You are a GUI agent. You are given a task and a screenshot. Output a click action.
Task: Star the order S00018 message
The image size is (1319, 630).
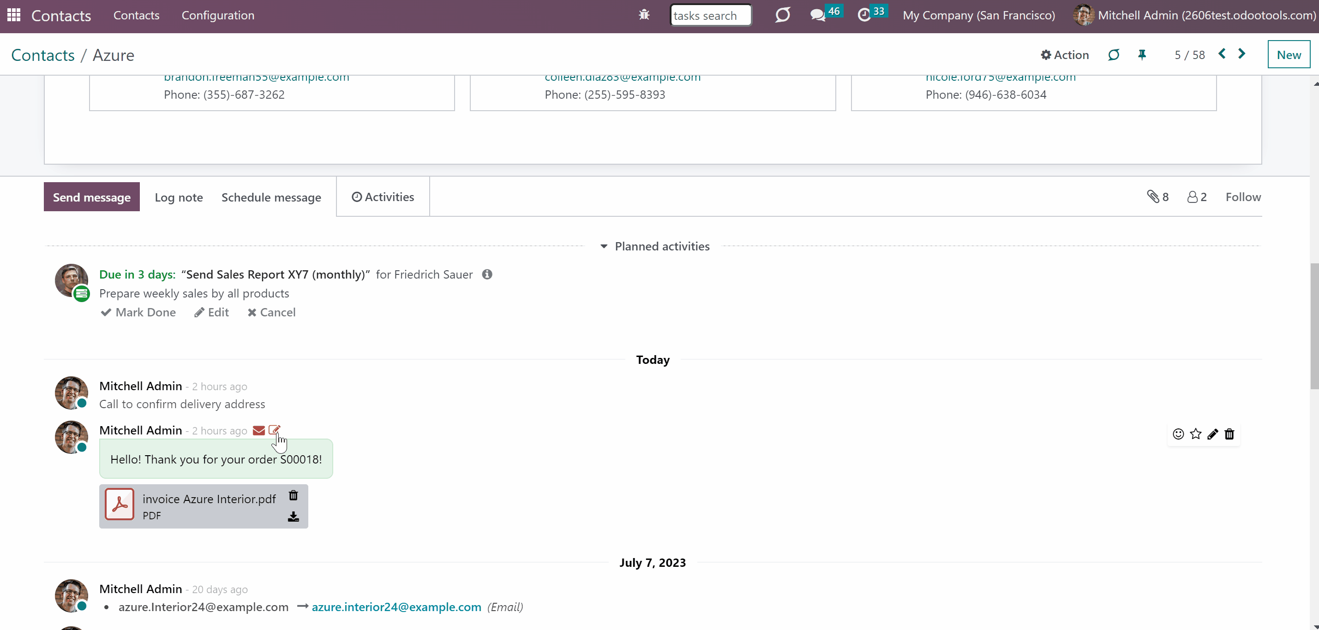coord(1196,434)
